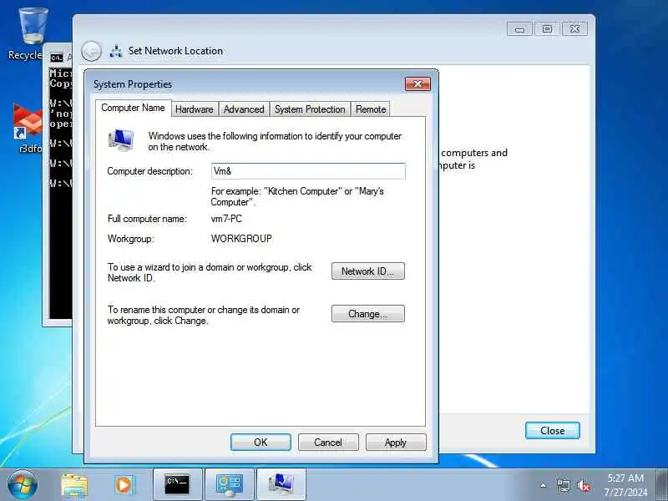Viewport: 668px width, 501px height.
Task: Select the r3dfox desktop shortcut icon
Action: coord(28,128)
